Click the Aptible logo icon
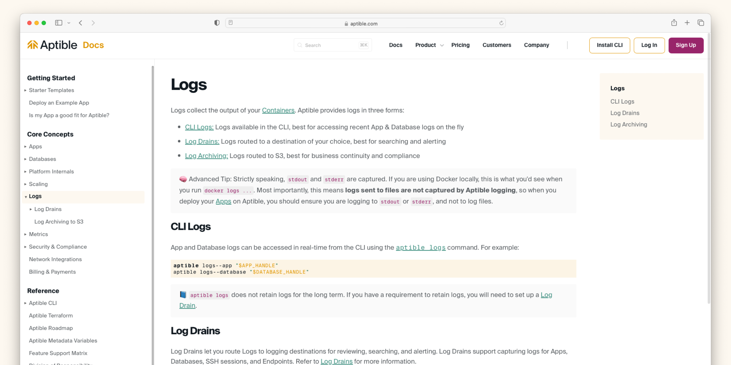Screen dimensions: 731x365 click(33, 45)
